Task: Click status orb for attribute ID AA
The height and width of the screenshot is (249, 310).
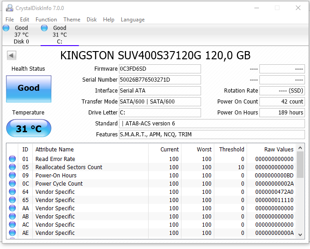Action: click(12, 208)
